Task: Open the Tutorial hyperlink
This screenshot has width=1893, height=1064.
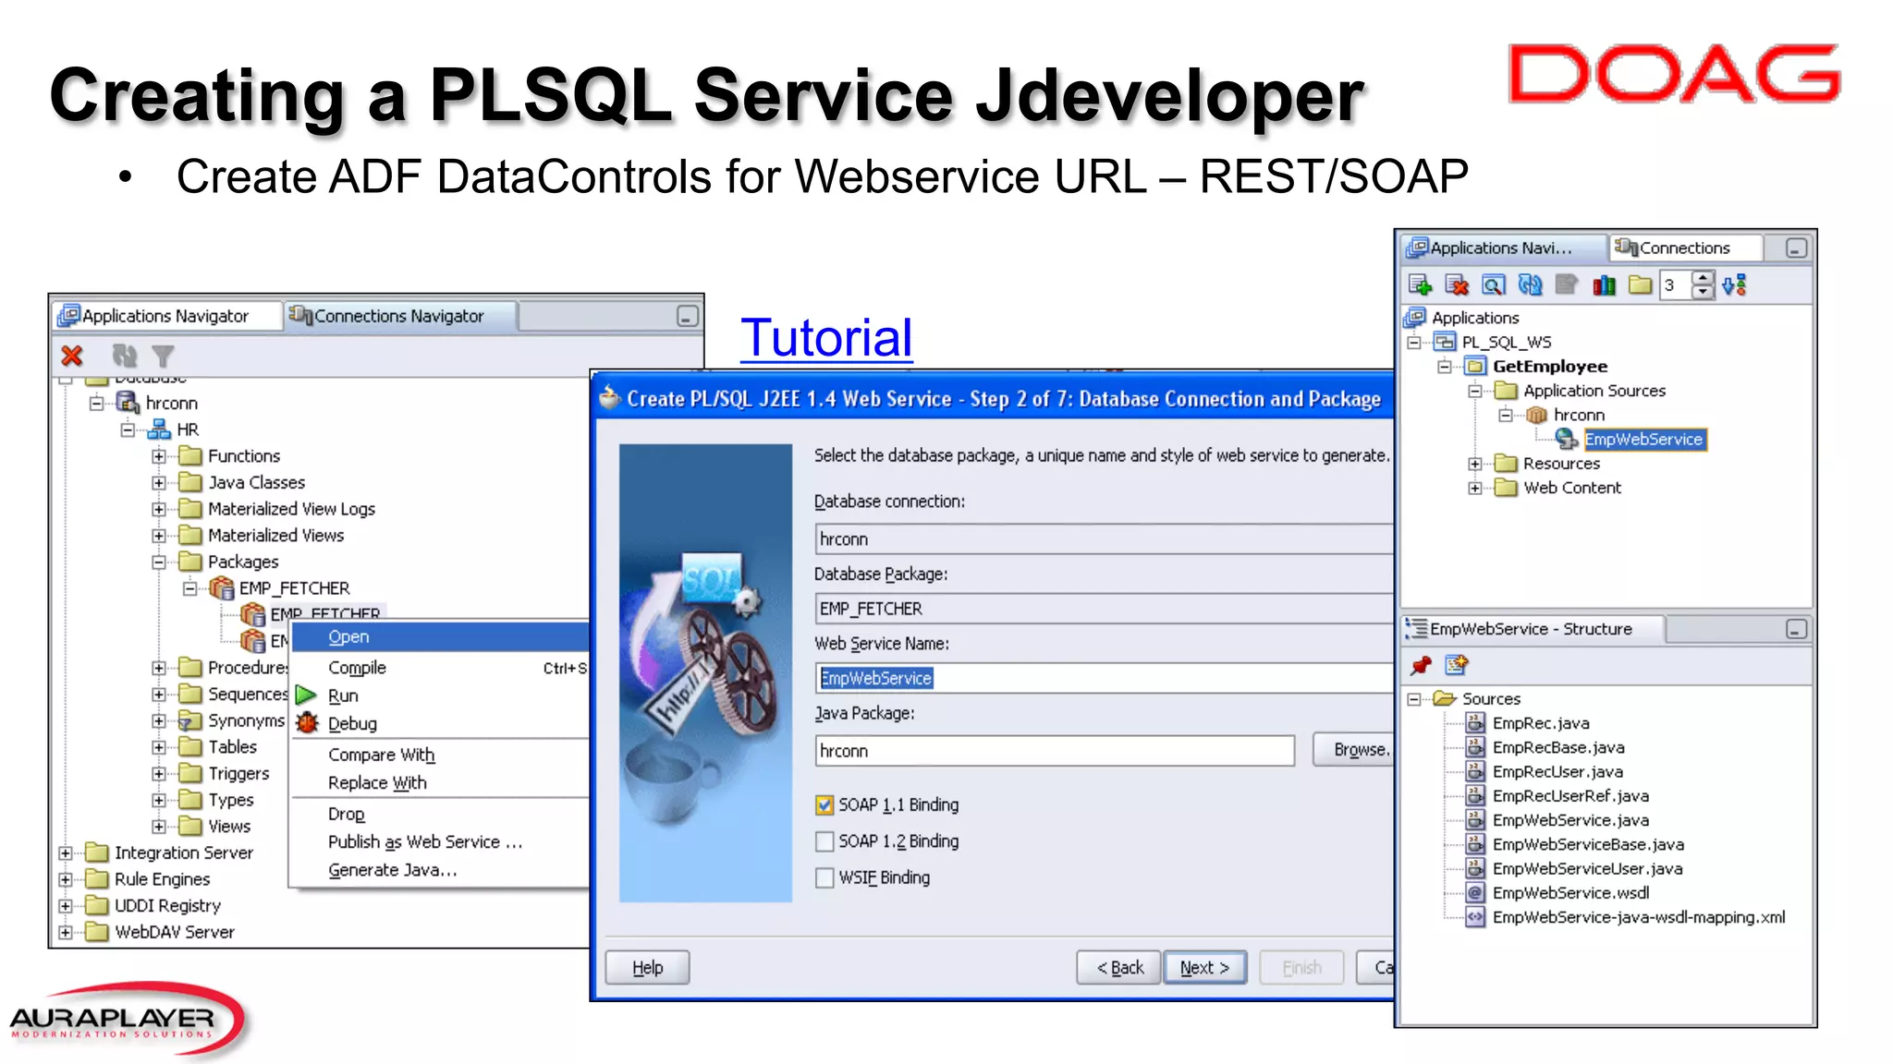Action: click(x=826, y=337)
